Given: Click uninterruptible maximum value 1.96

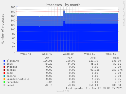Looking at the screenshot, I should click(118, 79).
